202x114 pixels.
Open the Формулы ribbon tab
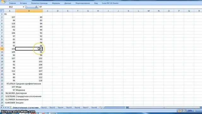click(x=56, y=3)
